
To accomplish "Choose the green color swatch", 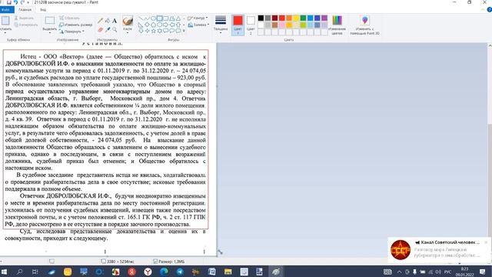I will tap(303, 18).
